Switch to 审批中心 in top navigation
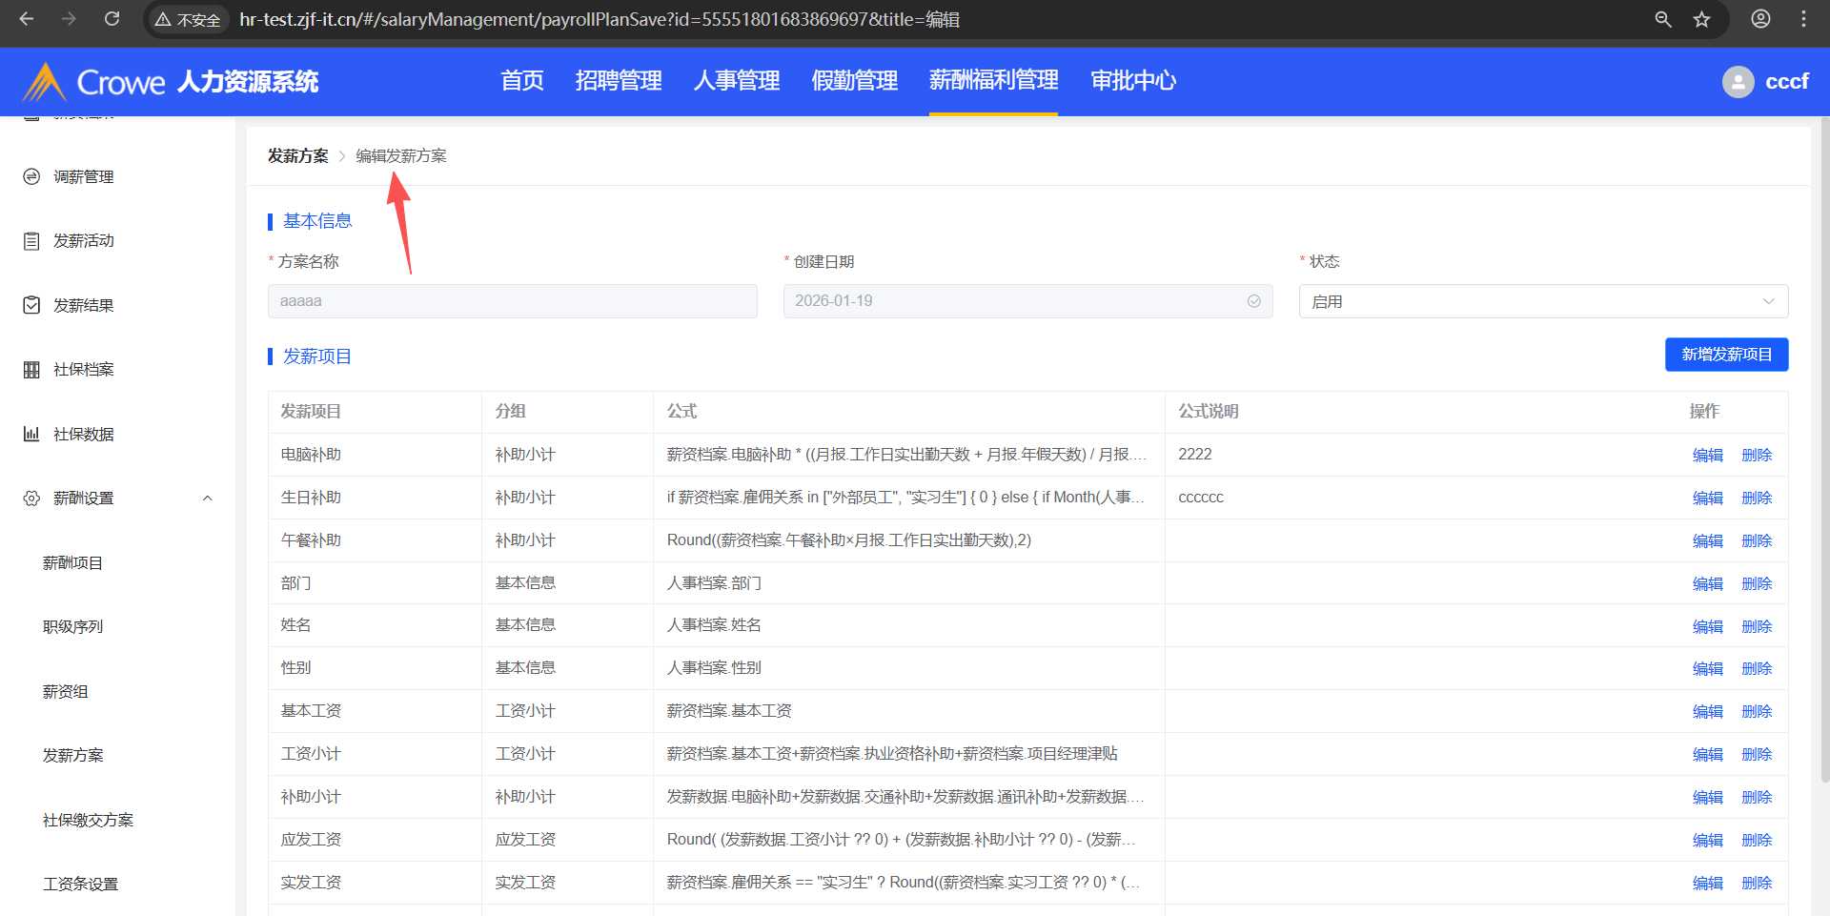1830x916 pixels. coord(1132,81)
